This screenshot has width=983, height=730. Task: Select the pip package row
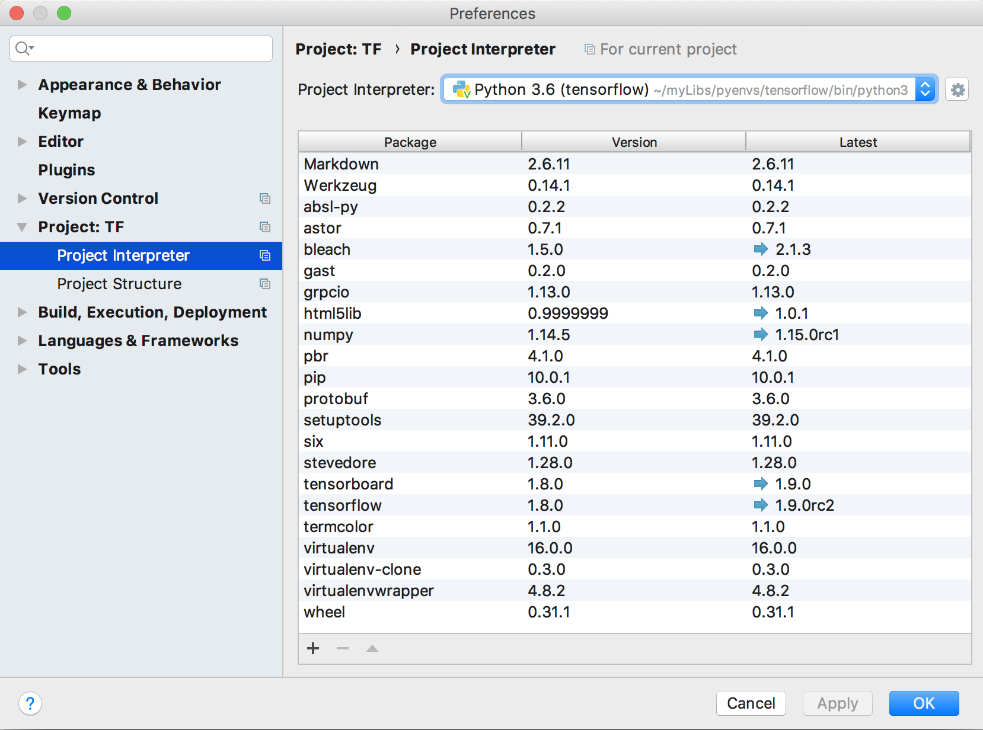634,377
